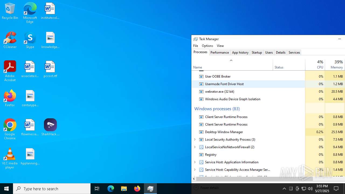
Task: Launch CCleaner desktop shortcut
Action: point(10,40)
